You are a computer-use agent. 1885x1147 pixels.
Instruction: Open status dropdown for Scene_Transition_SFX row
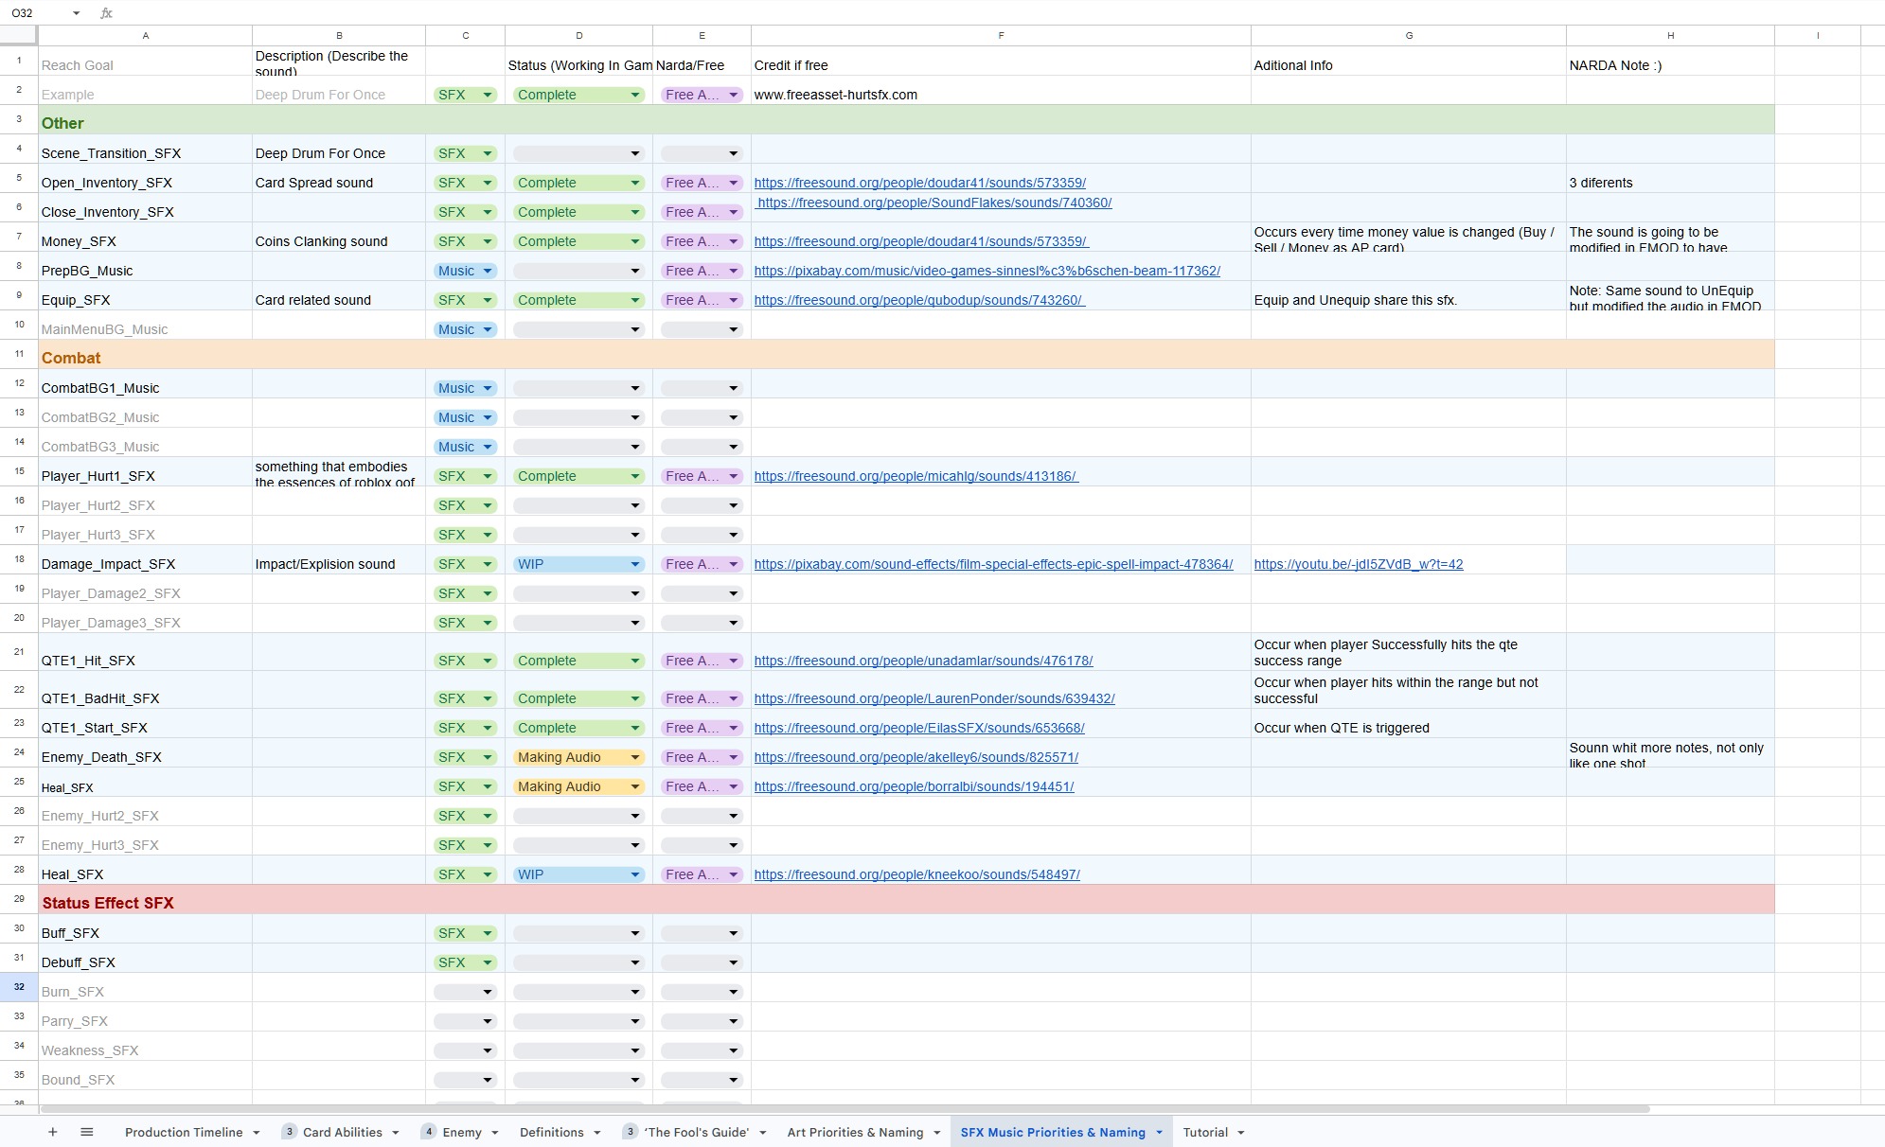578,153
